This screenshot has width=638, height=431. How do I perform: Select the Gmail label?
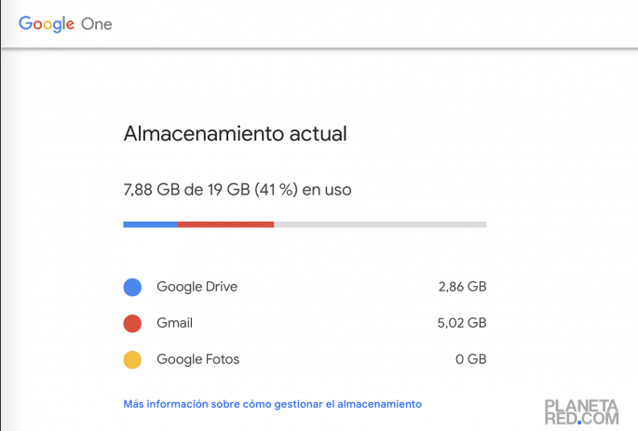(175, 323)
